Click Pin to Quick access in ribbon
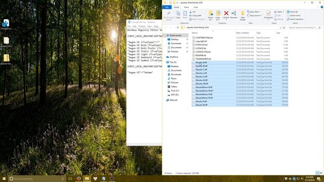 (x=169, y=16)
